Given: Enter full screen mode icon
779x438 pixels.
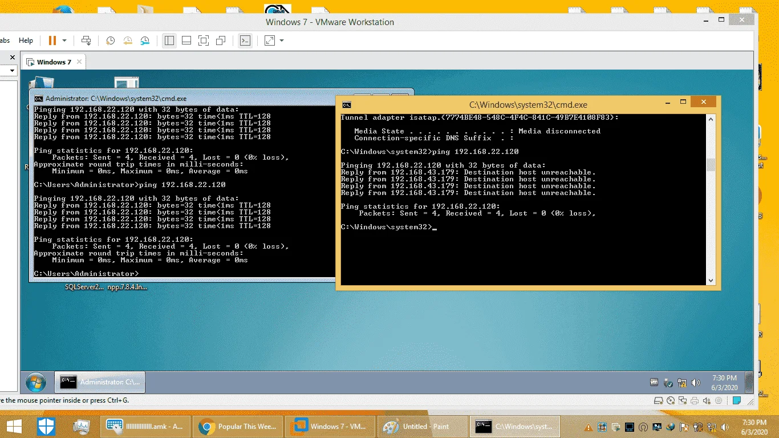Looking at the screenshot, I should click(x=204, y=40).
